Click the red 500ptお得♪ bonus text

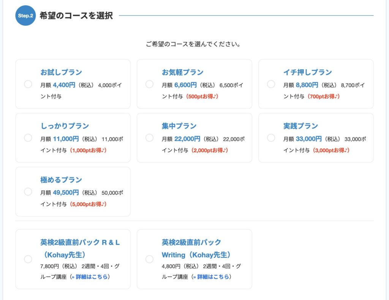coord(202,97)
